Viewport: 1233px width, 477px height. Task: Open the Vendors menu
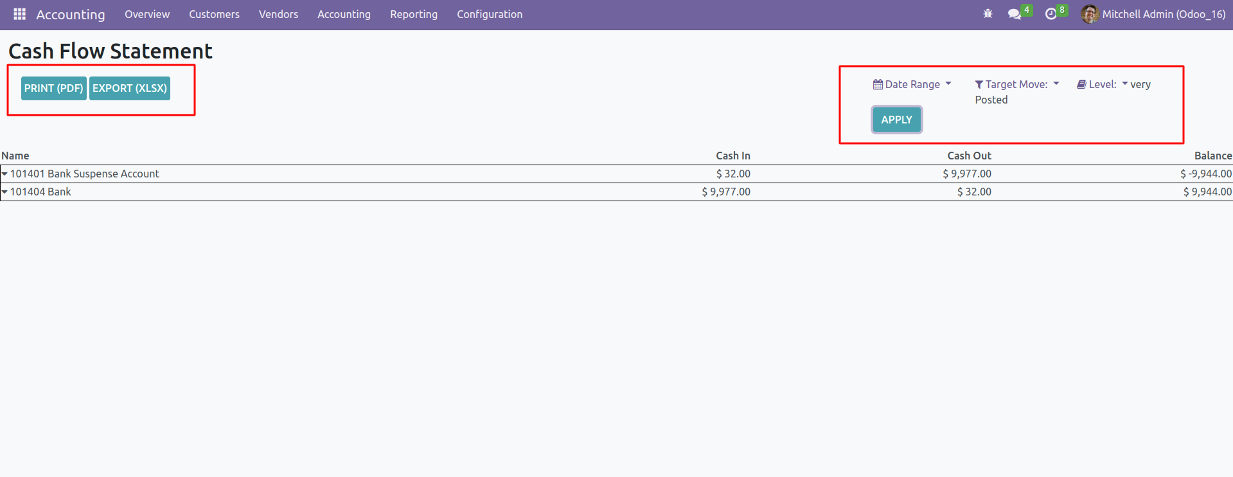click(x=278, y=14)
